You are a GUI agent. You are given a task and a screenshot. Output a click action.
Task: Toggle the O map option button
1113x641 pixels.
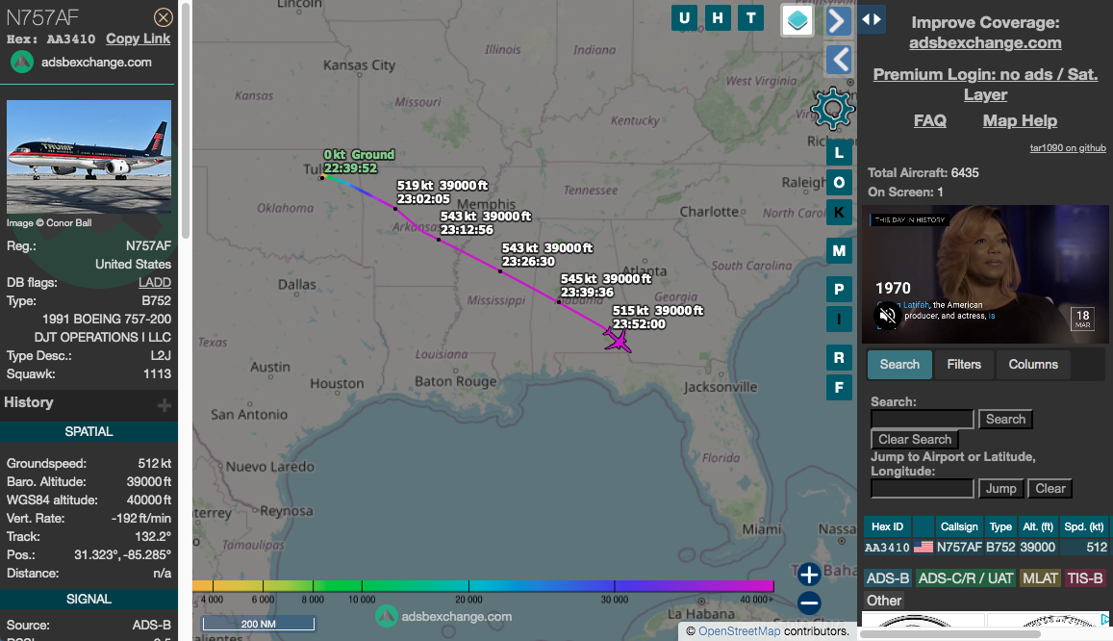[x=839, y=183]
